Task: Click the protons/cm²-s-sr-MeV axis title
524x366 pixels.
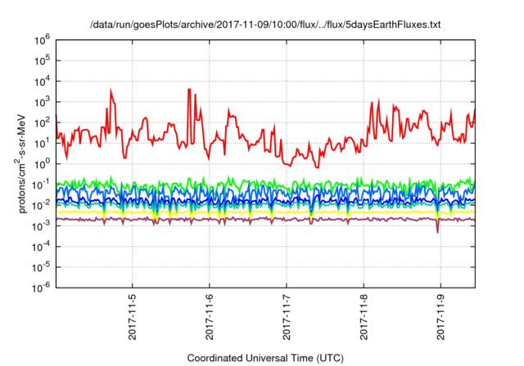Action: 21,163
